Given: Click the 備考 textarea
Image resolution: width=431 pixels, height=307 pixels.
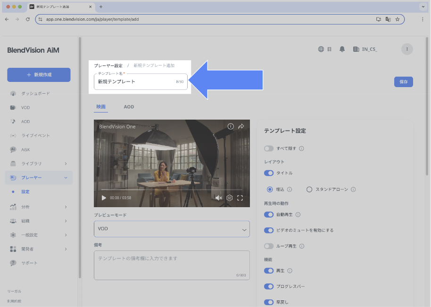Looking at the screenshot, I should coord(172,265).
